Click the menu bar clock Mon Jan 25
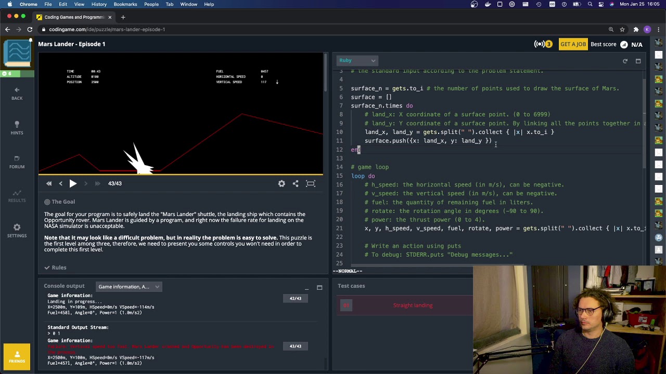This screenshot has height=374, width=666. (x=639, y=4)
